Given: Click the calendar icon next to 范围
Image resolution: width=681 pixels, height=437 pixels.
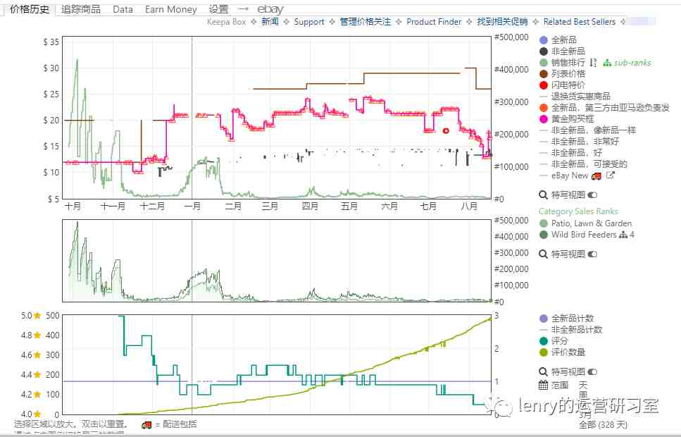Looking at the screenshot, I should (544, 385).
